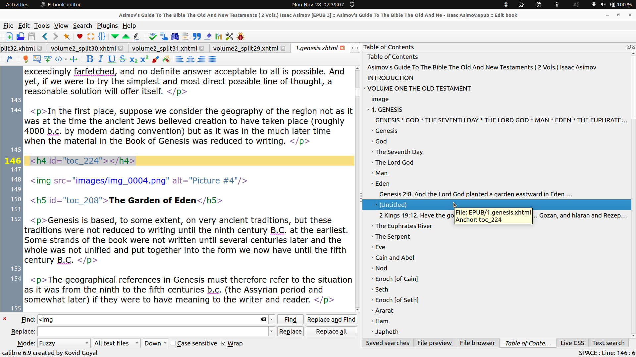Click the bug debug icon in toolbar
The width and height of the screenshot is (636, 357).
(x=240, y=36)
